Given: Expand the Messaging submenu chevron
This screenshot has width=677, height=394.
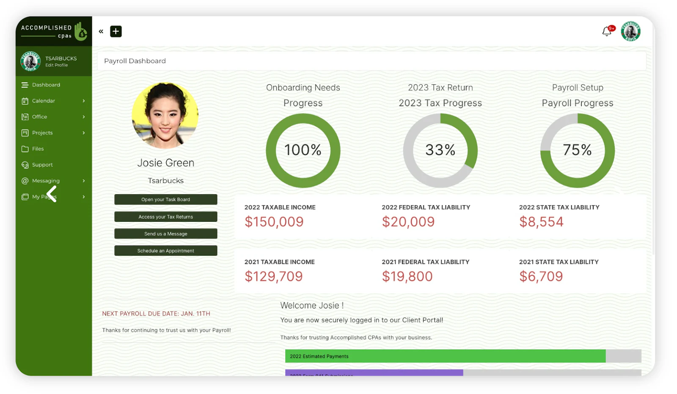Looking at the screenshot, I should (84, 181).
